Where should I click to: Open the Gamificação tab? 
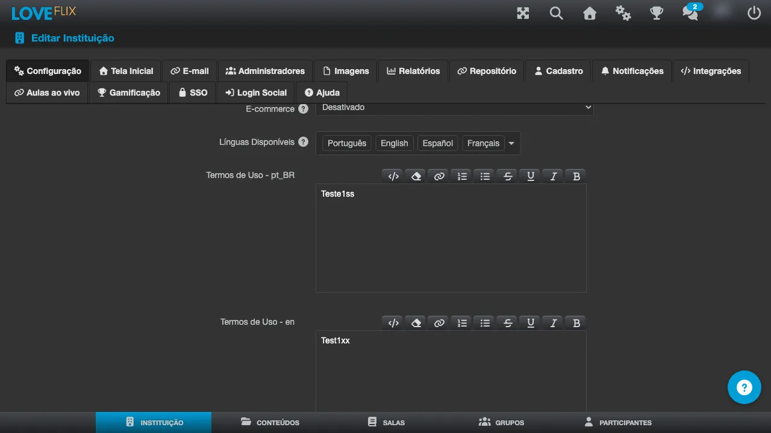(x=129, y=93)
